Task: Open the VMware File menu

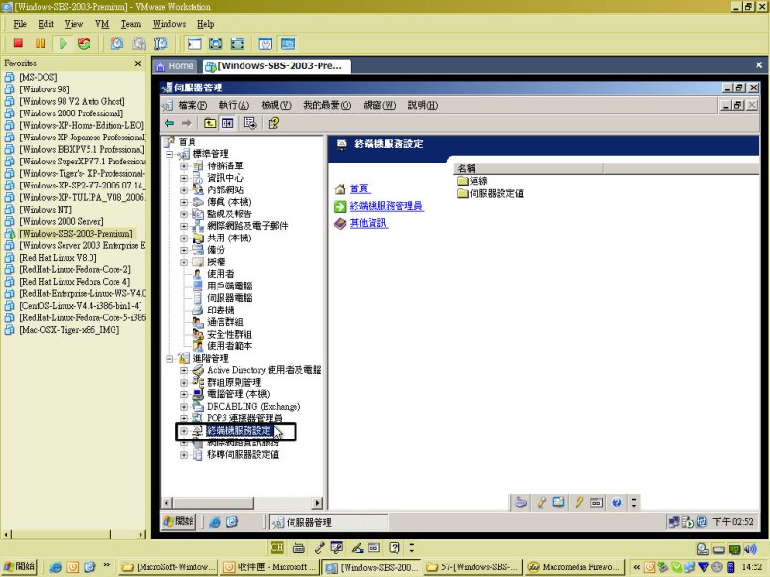Action: tap(20, 24)
